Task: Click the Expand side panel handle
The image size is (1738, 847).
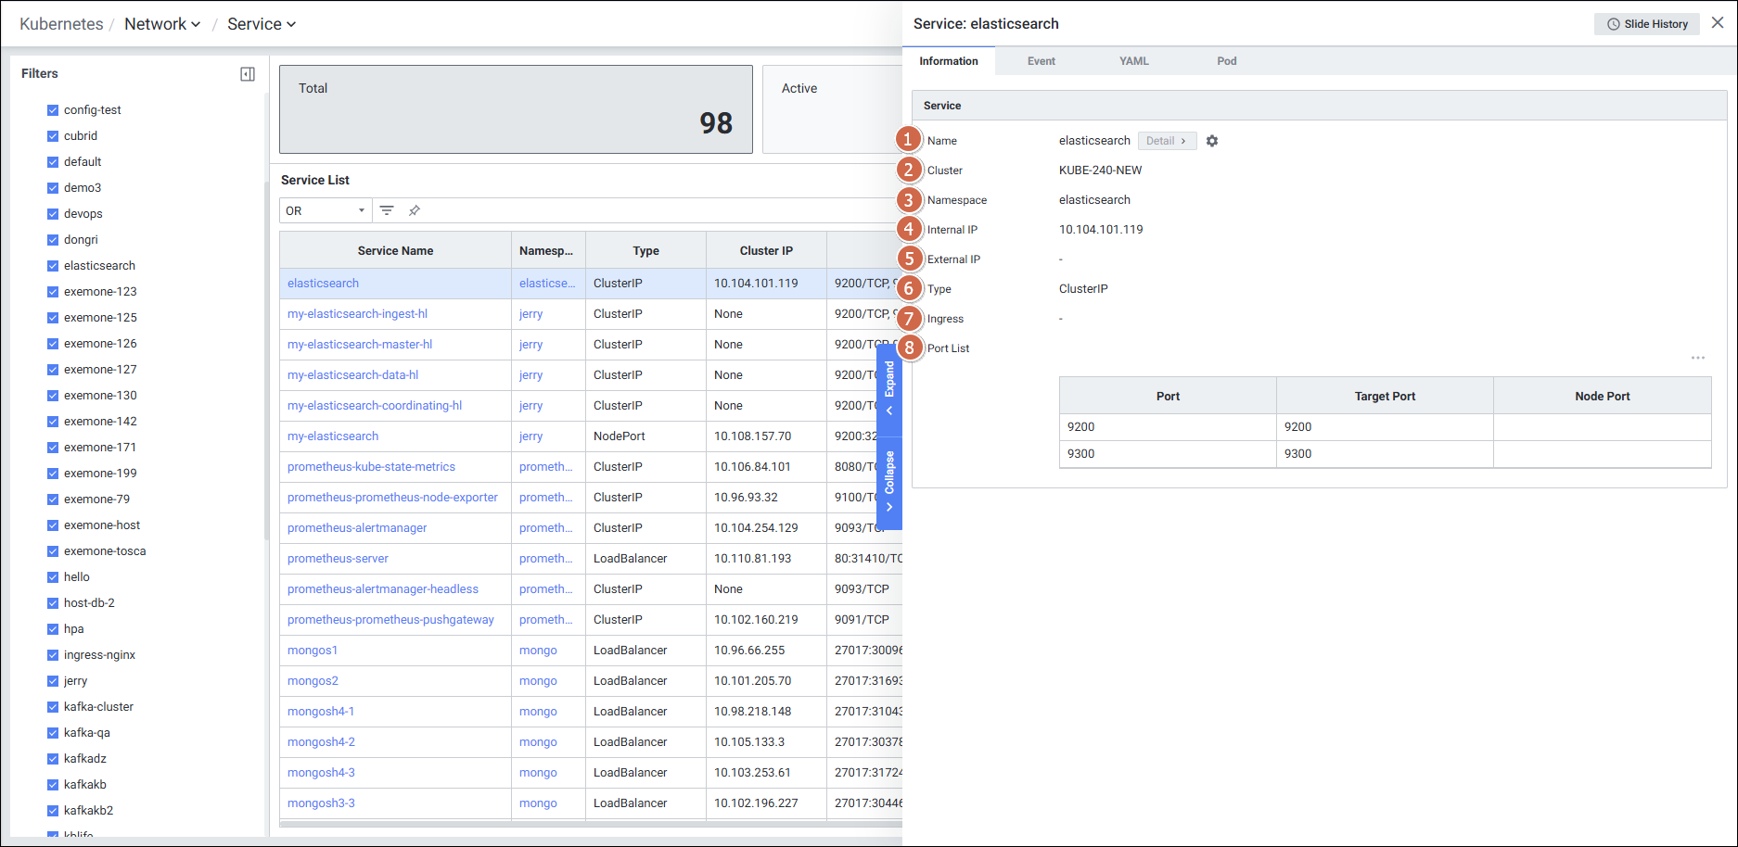Action: tap(889, 389)
